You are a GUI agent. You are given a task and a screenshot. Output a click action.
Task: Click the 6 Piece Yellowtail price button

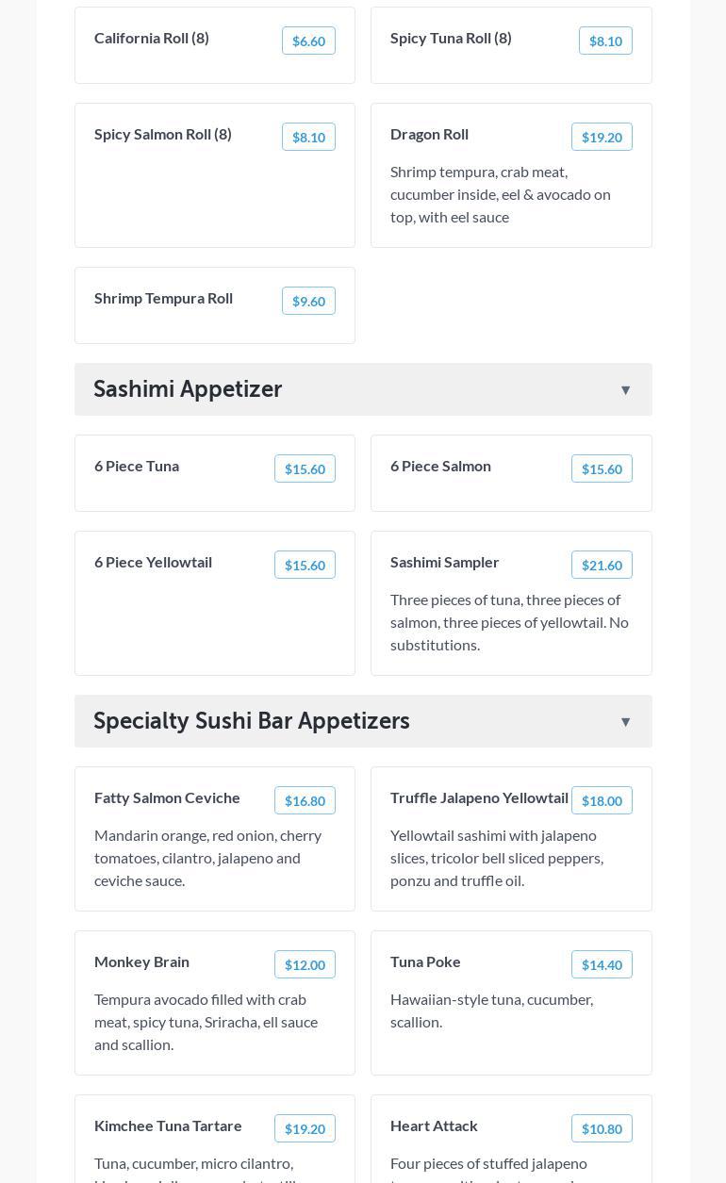tap(305, 566)
